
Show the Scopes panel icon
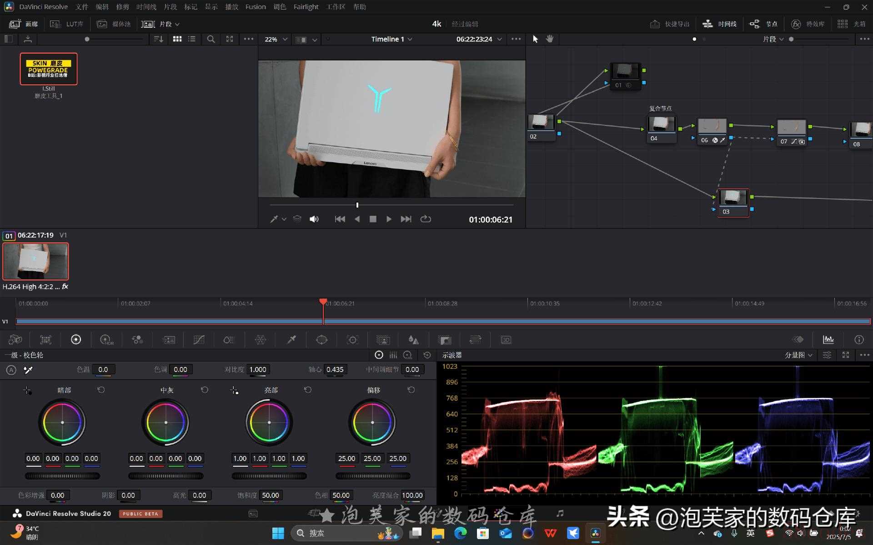pos(828,340)
